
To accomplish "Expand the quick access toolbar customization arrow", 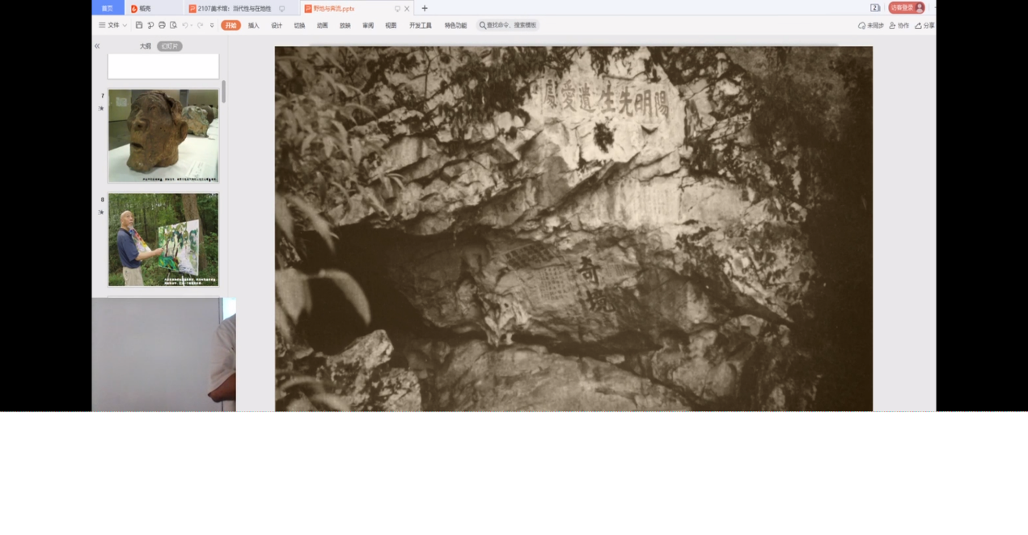I will [213, 26].
